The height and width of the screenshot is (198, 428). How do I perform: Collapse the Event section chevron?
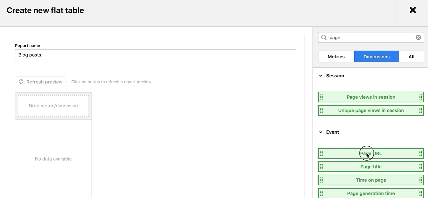pyautogui.click(x=321, y=132)
